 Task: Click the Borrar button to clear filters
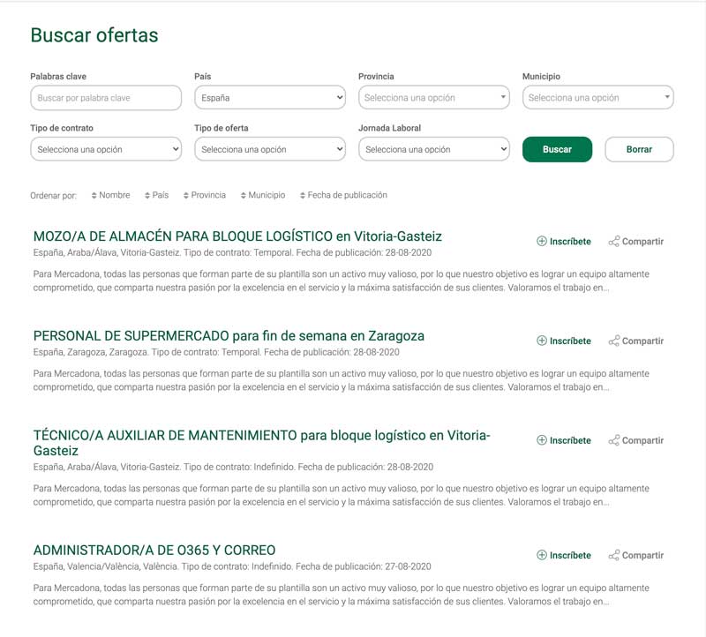tap(639, 149)
